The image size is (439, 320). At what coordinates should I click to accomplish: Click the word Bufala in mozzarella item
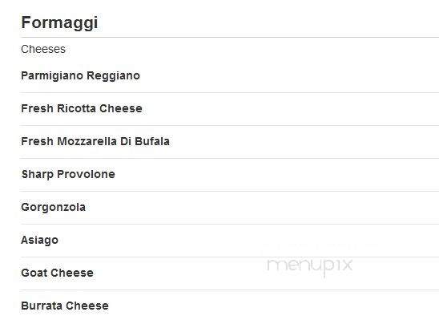point(152,141)
